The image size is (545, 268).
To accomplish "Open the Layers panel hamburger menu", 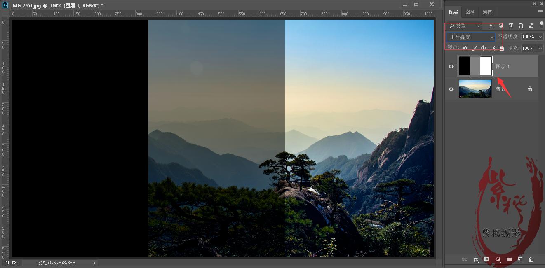I will [540, 12].
